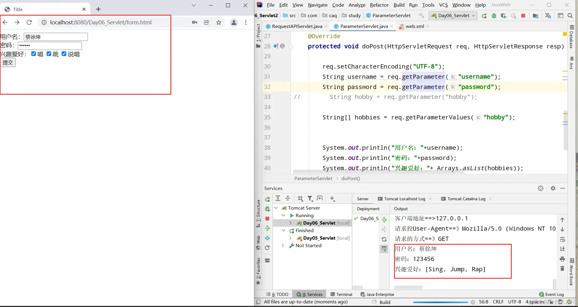578x307 pixels.
Task: Click the 提交 submit button
Action: tap(8, 63)
